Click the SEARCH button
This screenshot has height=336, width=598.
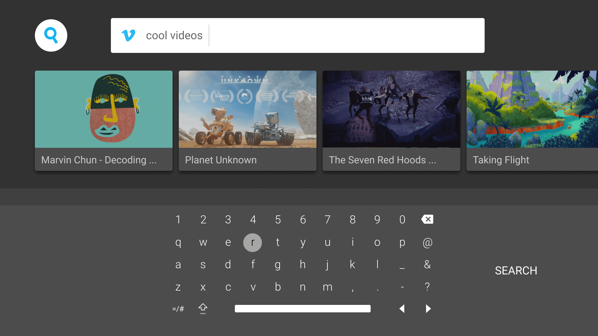click(516, 271)
